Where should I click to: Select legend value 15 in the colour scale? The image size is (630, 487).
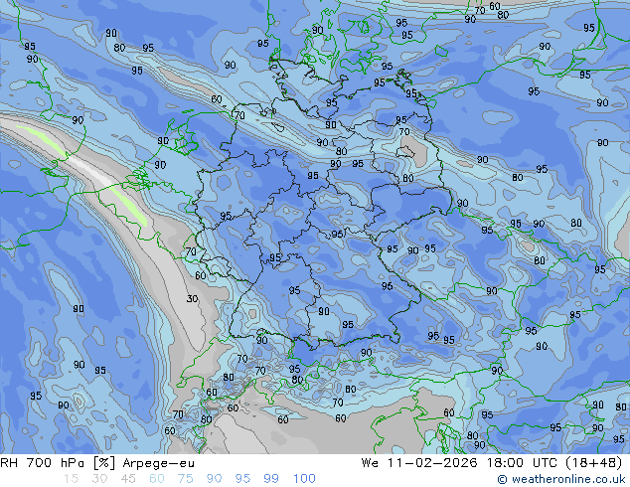tap(71, 479)
